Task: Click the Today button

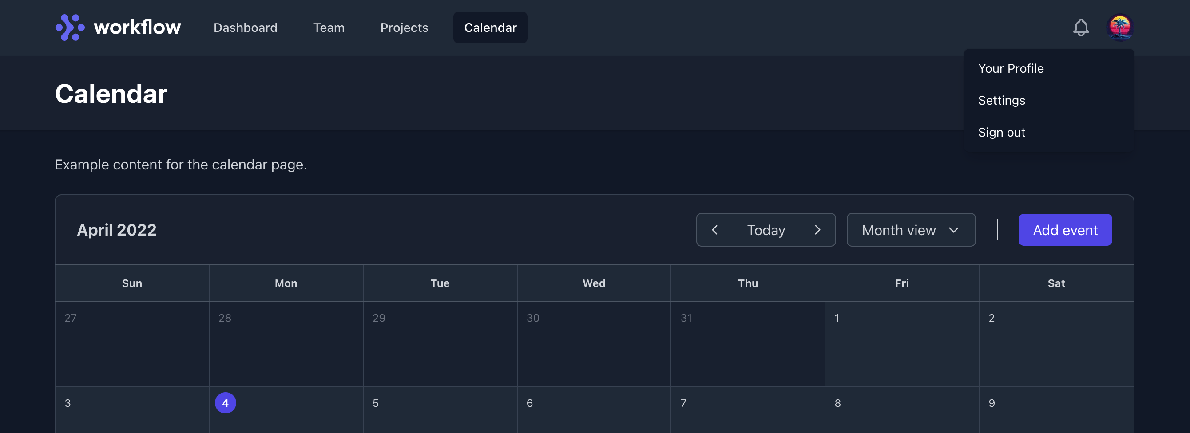Action: tap(766, 230)
